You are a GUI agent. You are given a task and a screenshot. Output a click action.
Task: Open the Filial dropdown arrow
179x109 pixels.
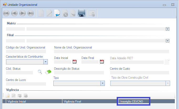click(167, 41)
